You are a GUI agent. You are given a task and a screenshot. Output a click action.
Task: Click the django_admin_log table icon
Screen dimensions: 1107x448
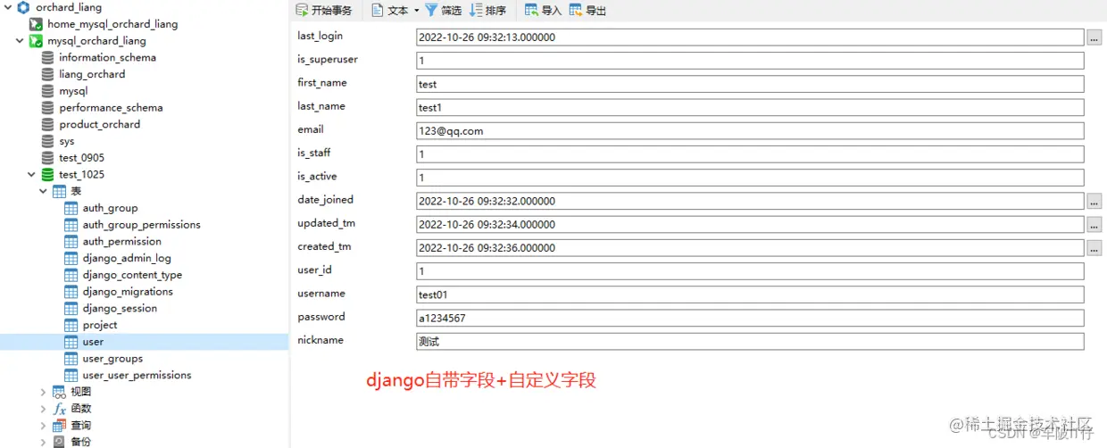pos(71,258)
